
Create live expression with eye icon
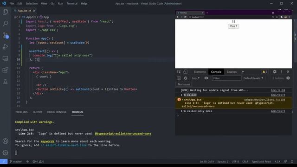[x=206, y=78]
